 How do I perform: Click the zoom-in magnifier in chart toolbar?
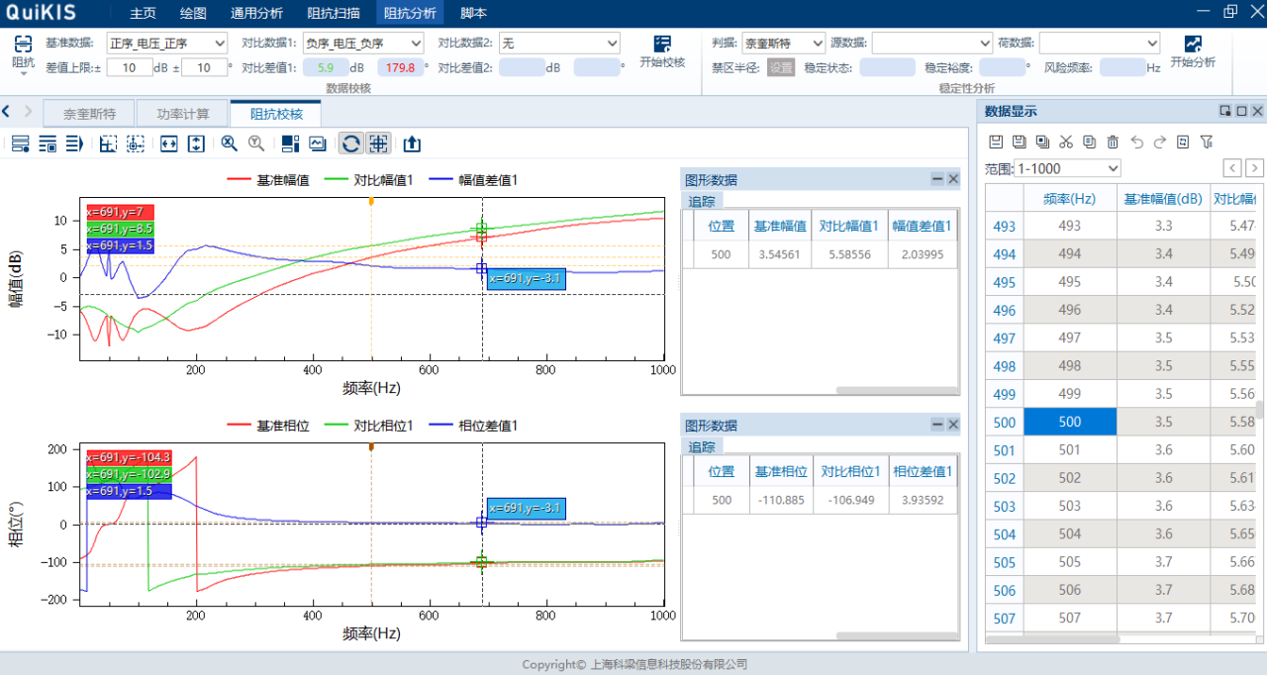(230, 144)
